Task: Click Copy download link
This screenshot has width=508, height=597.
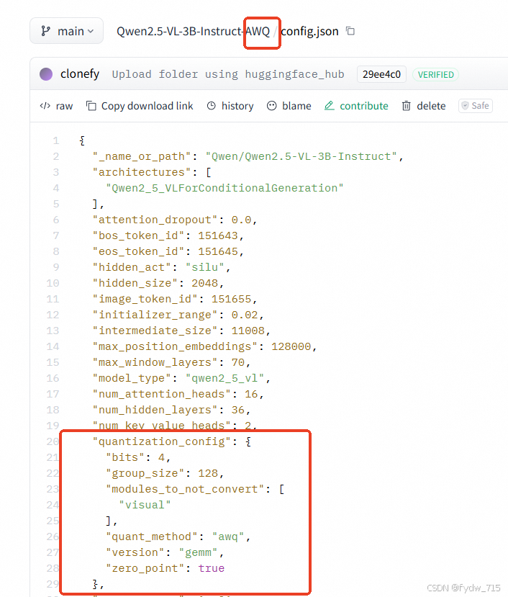Action: pos(140,106)
